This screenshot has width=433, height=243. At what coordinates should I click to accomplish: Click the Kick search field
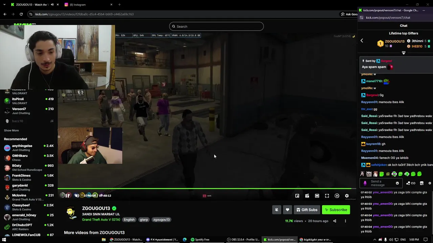pyautogui.click(x=216, y=26)
